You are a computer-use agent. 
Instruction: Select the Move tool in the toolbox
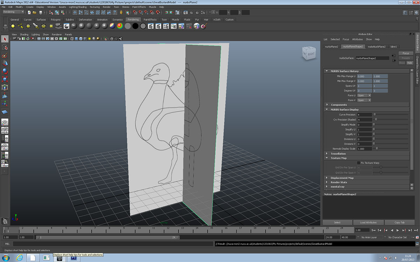[5, 63]
